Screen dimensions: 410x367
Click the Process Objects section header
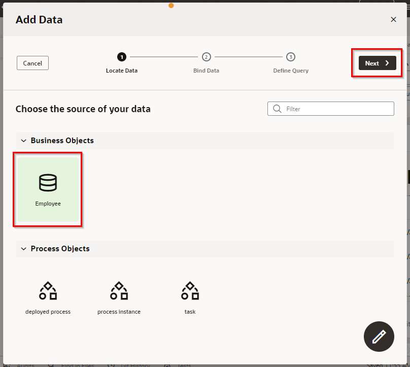tap(60, 249)
